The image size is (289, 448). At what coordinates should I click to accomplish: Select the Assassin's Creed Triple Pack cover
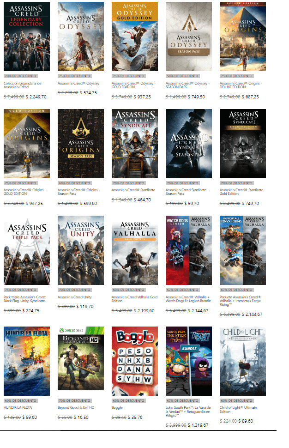point(27,251)
